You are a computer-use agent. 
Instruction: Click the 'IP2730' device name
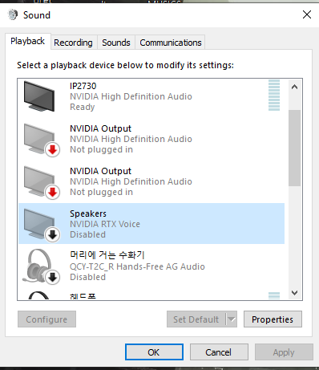coord(83,86)
